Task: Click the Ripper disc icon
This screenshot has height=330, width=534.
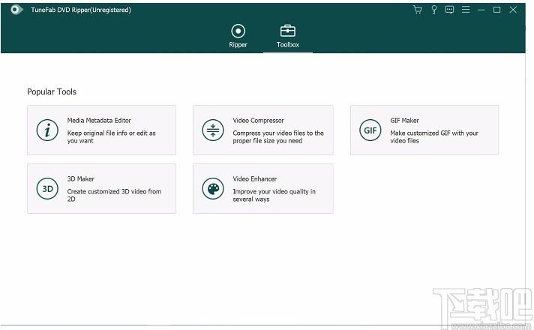Action: [238, 31]
